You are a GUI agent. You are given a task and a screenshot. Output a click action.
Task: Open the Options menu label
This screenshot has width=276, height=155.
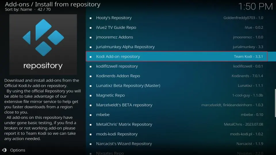click(x=18, y=150)
